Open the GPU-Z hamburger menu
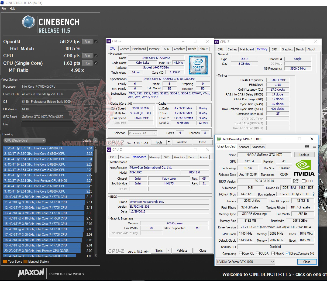The height and width of the screenshot is (281, 327). tap(314, 146)
